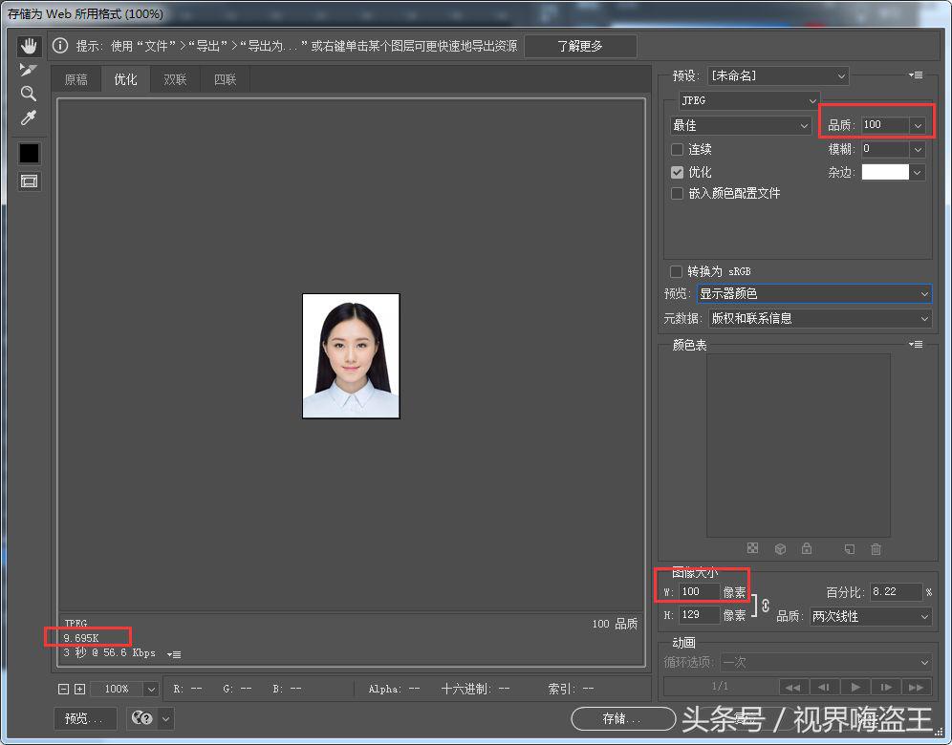Click the map to transparent color table icon

(752, 548)
